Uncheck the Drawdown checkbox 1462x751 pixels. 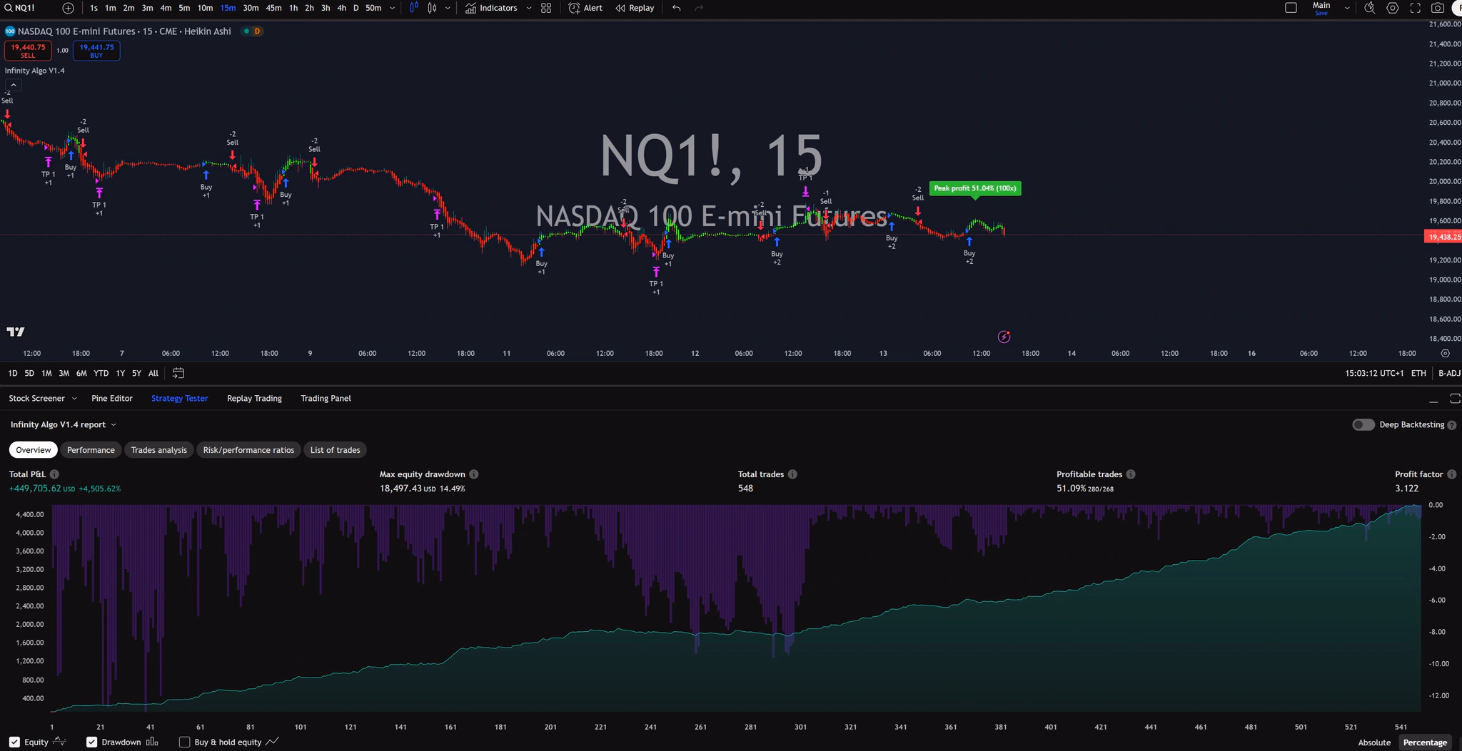pos(91,742)
